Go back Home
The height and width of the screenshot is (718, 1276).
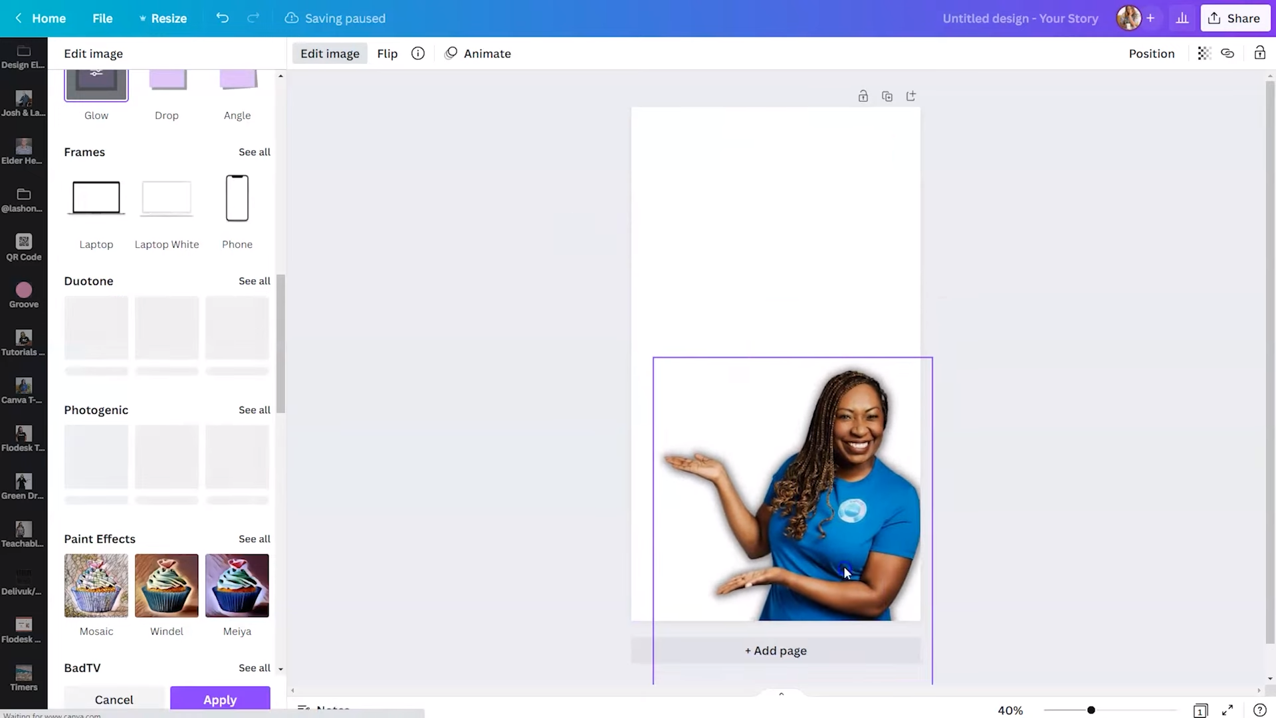click(x=41, y=18)
